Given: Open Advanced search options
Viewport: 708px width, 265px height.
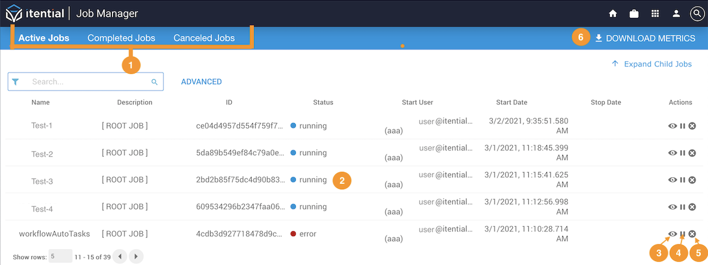Looking at the screenshot, I should pyautogui.click(x=202, y=81).
